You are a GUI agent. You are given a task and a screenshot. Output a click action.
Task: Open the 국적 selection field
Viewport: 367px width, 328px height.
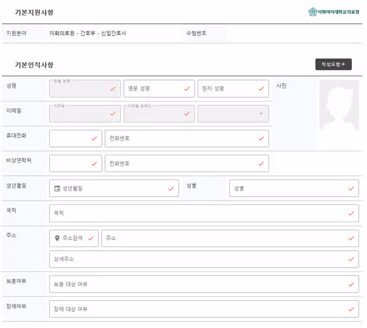click(x=204, y=214)
